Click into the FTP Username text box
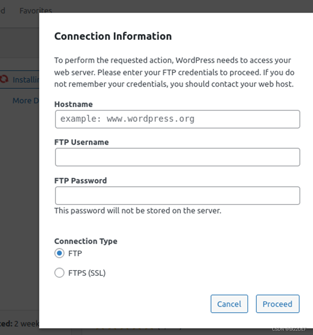The image size is (313, 335). point(177,157)
